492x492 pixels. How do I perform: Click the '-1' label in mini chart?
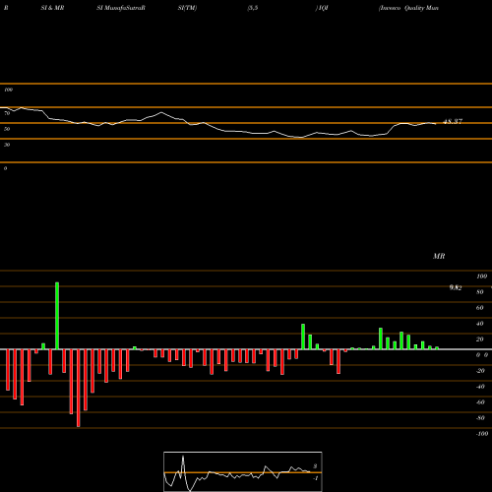pos(315,478)
